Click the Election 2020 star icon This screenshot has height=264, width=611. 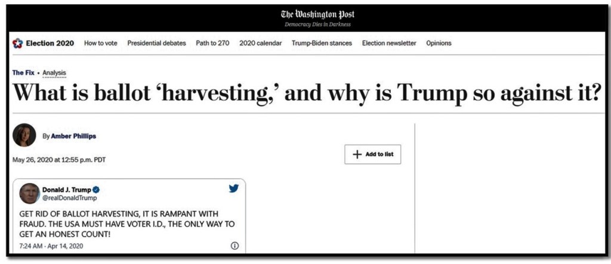(17, 44)
